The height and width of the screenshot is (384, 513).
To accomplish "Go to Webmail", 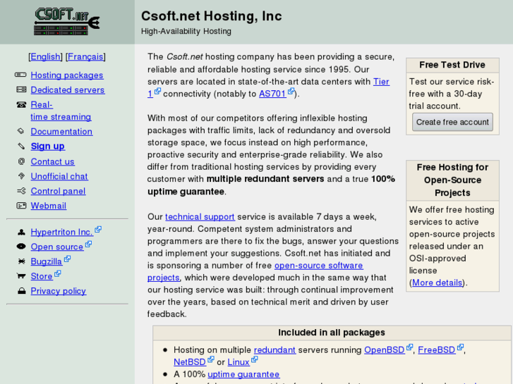I will point(49,206).
